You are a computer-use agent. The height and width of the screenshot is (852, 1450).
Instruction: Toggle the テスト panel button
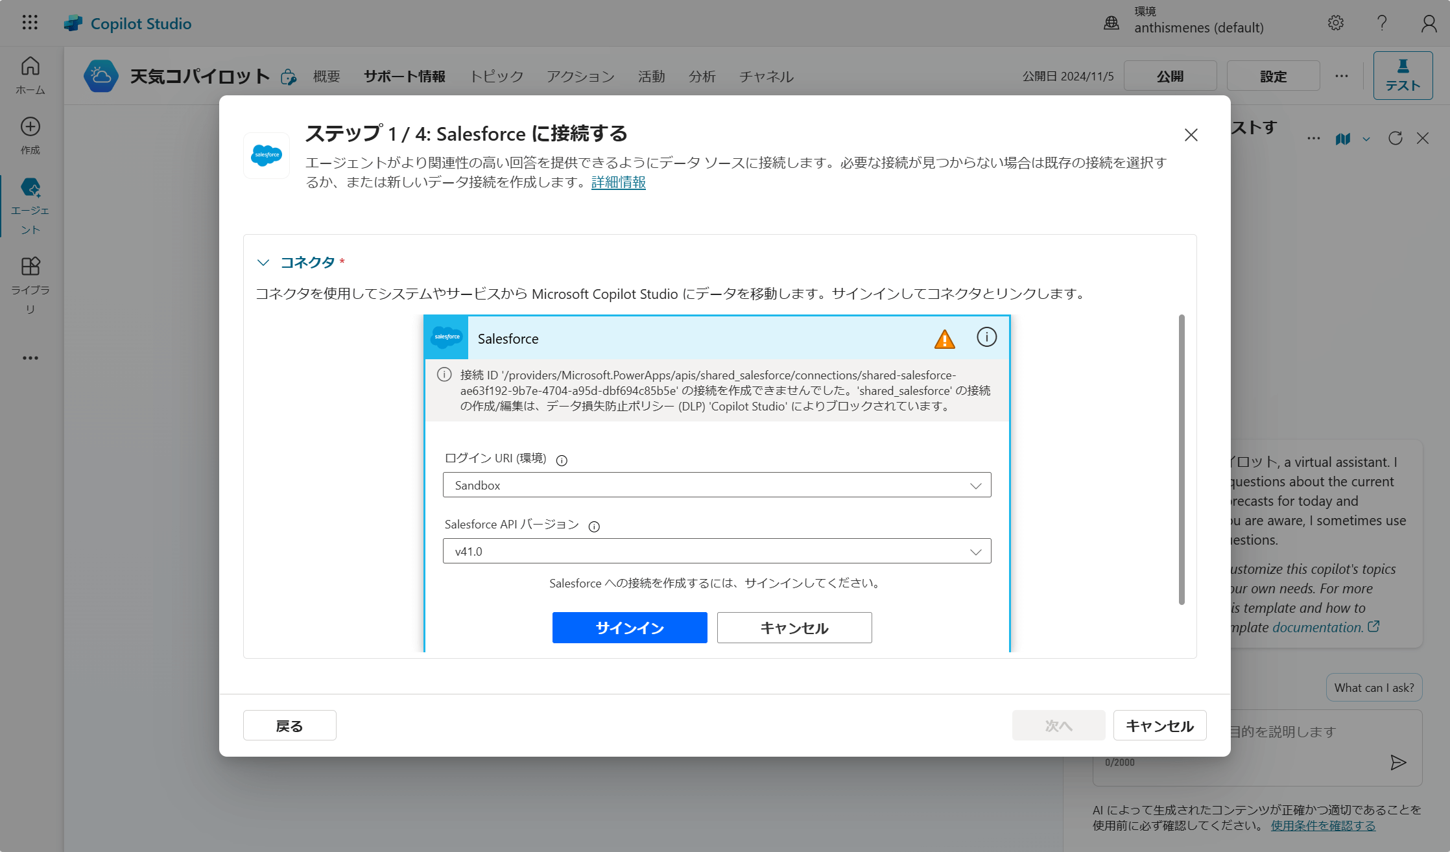coord(1403,76)
